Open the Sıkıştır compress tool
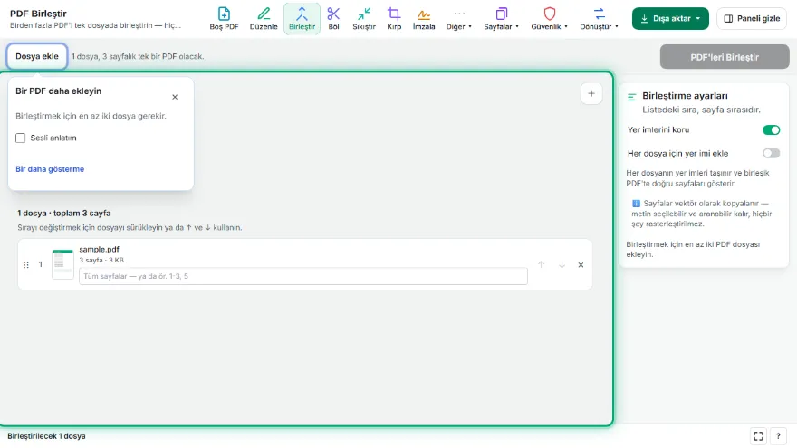797x448 pixels. [x=364, y=19]
